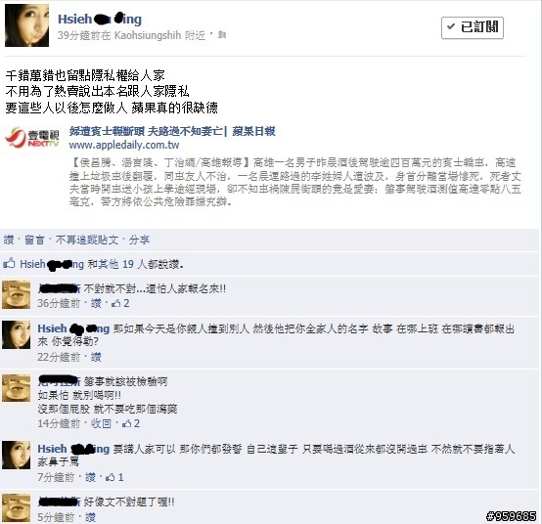The width and height of the screenshot is (542, 524).
Task: Open the Apple Daily article headline link
Action: pos(172,131)
